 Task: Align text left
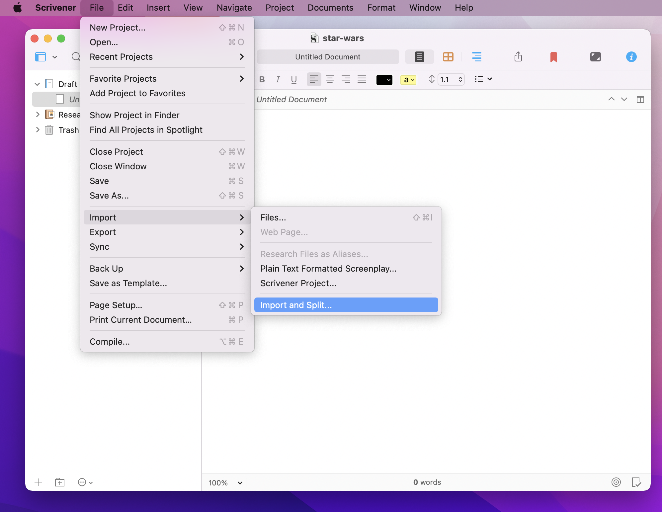pyautogui.click(x=314, y=79)
